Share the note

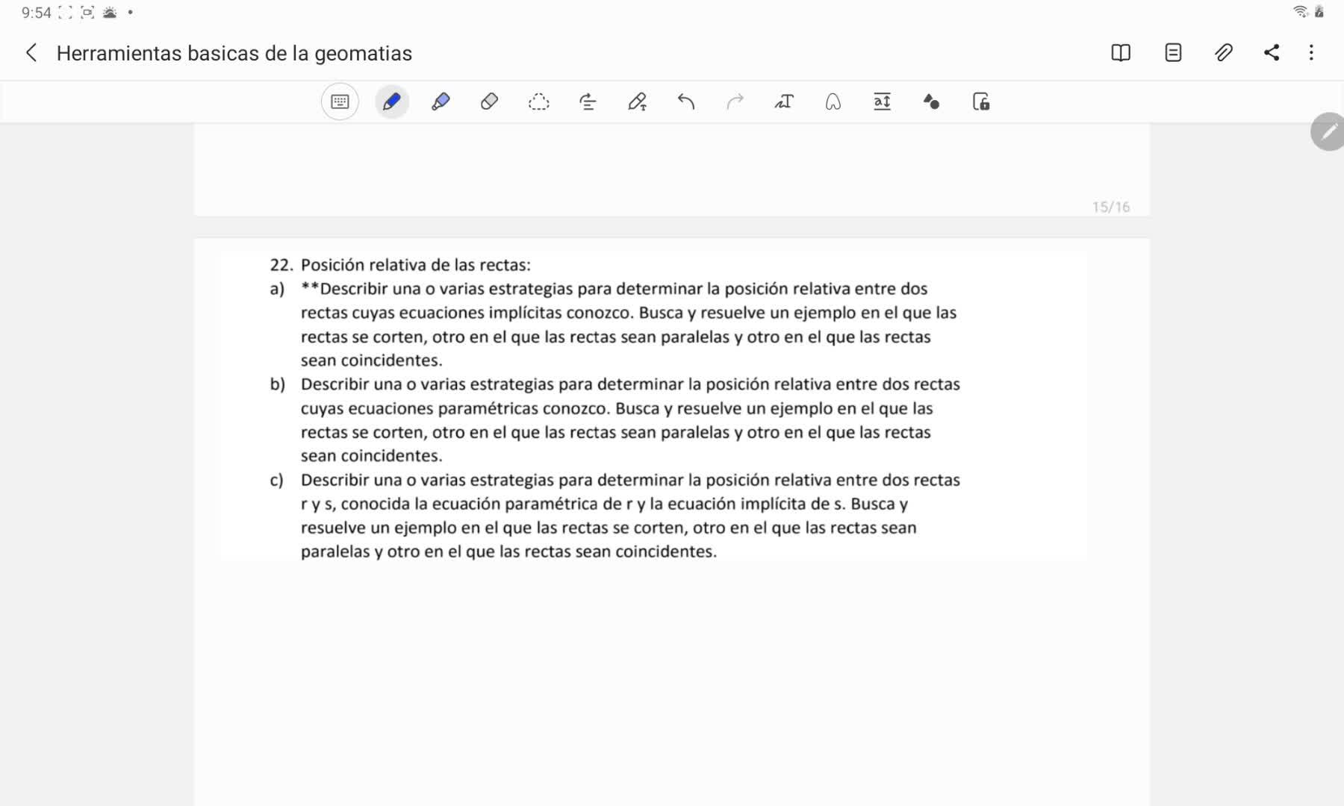[x=1272, y=53]
